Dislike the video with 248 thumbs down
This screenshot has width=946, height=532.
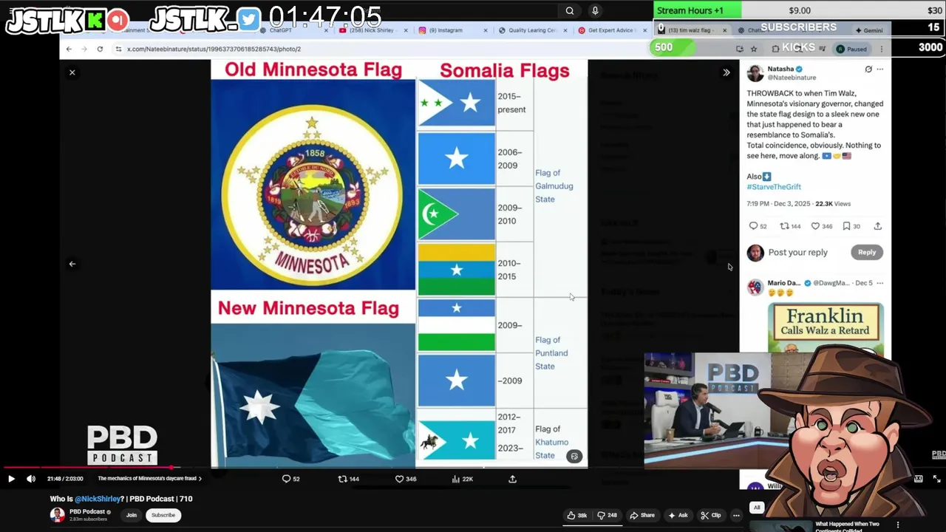click(608, 515)
